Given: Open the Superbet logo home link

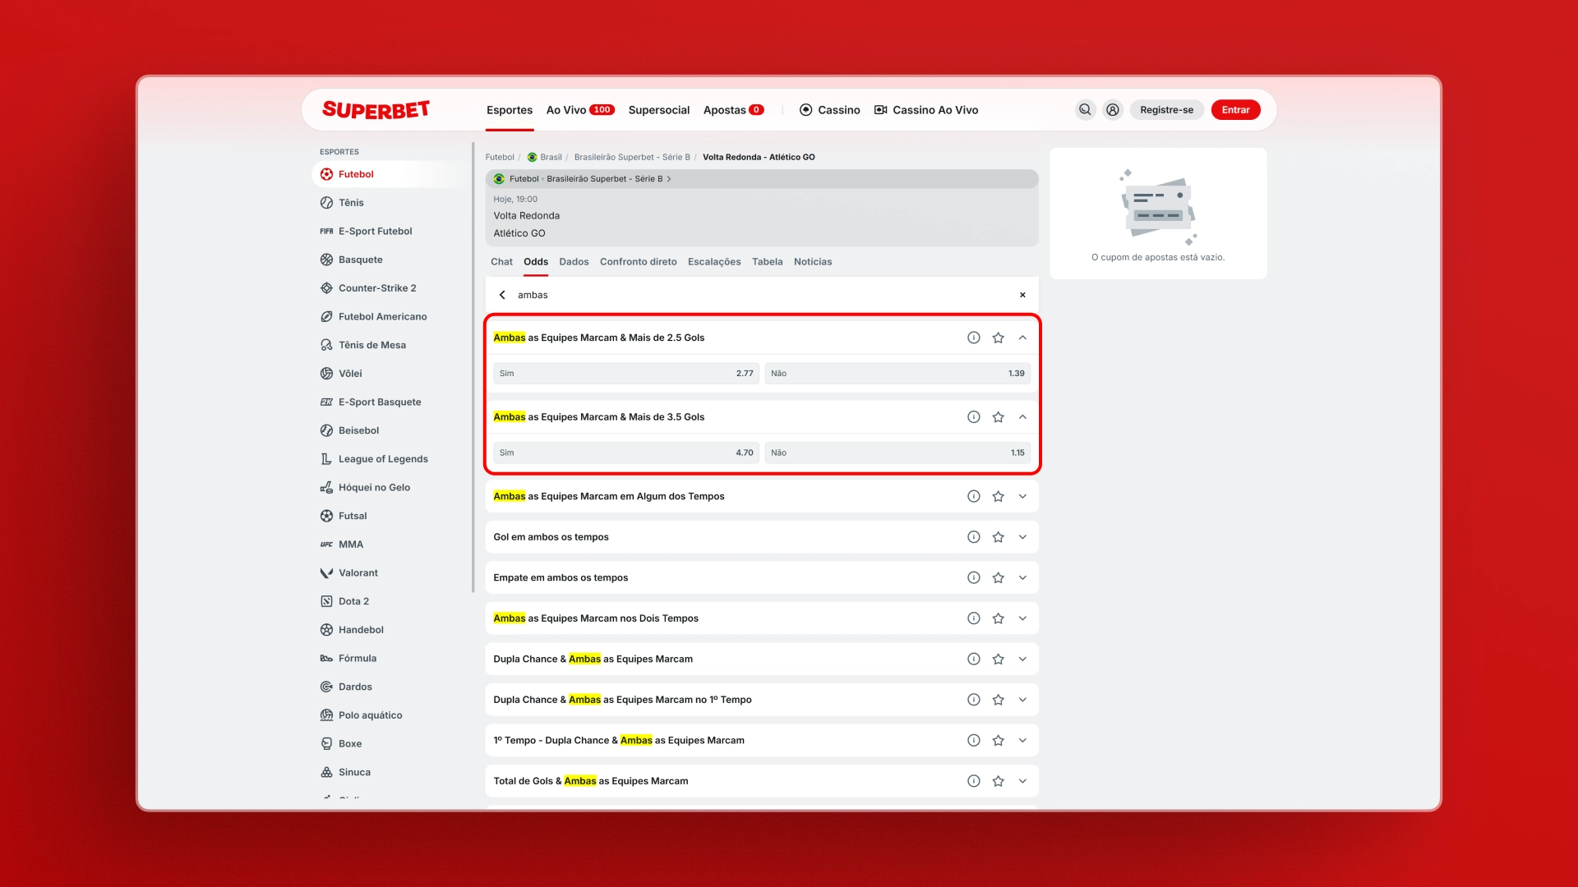Looking at the screenshot, I should tap(376, 110).
